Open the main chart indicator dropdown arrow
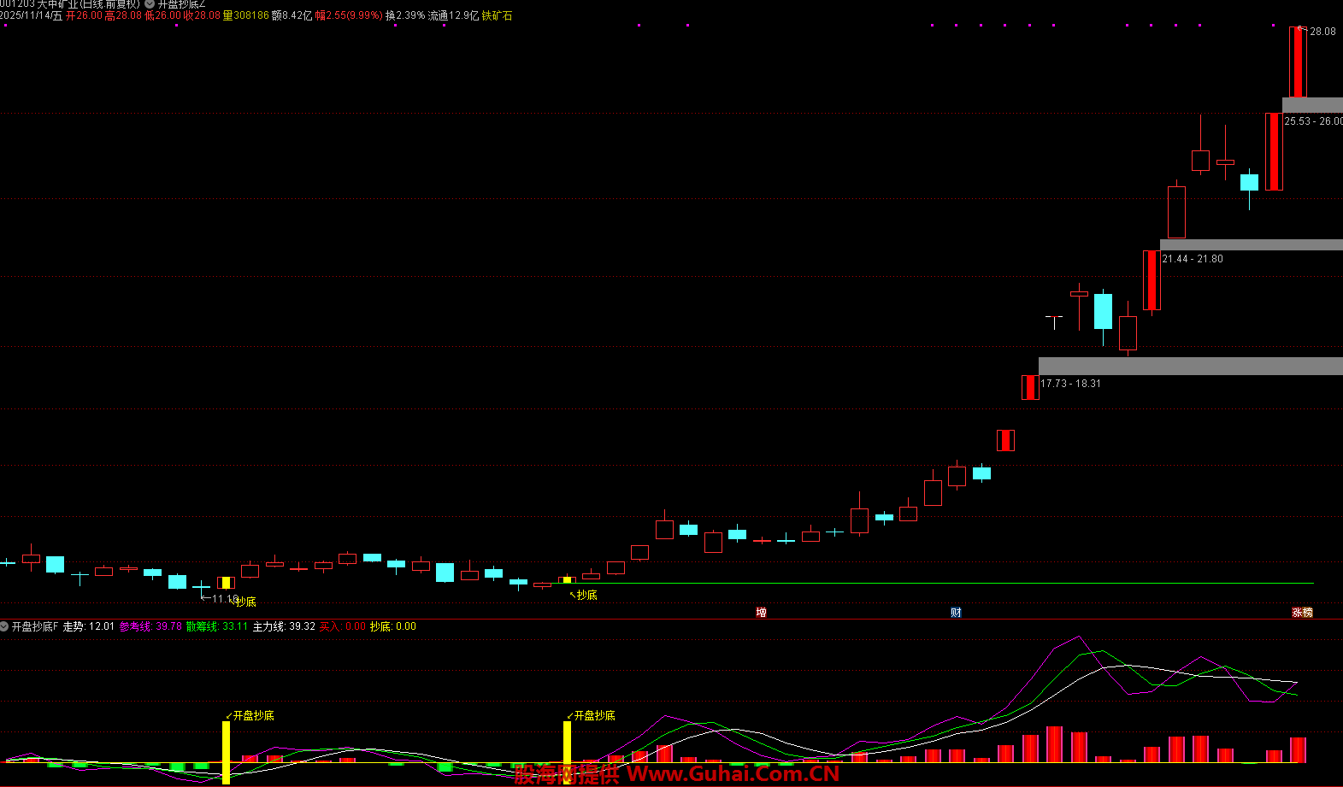Viewport: 1343px width, 787px height. coord(150,4)
